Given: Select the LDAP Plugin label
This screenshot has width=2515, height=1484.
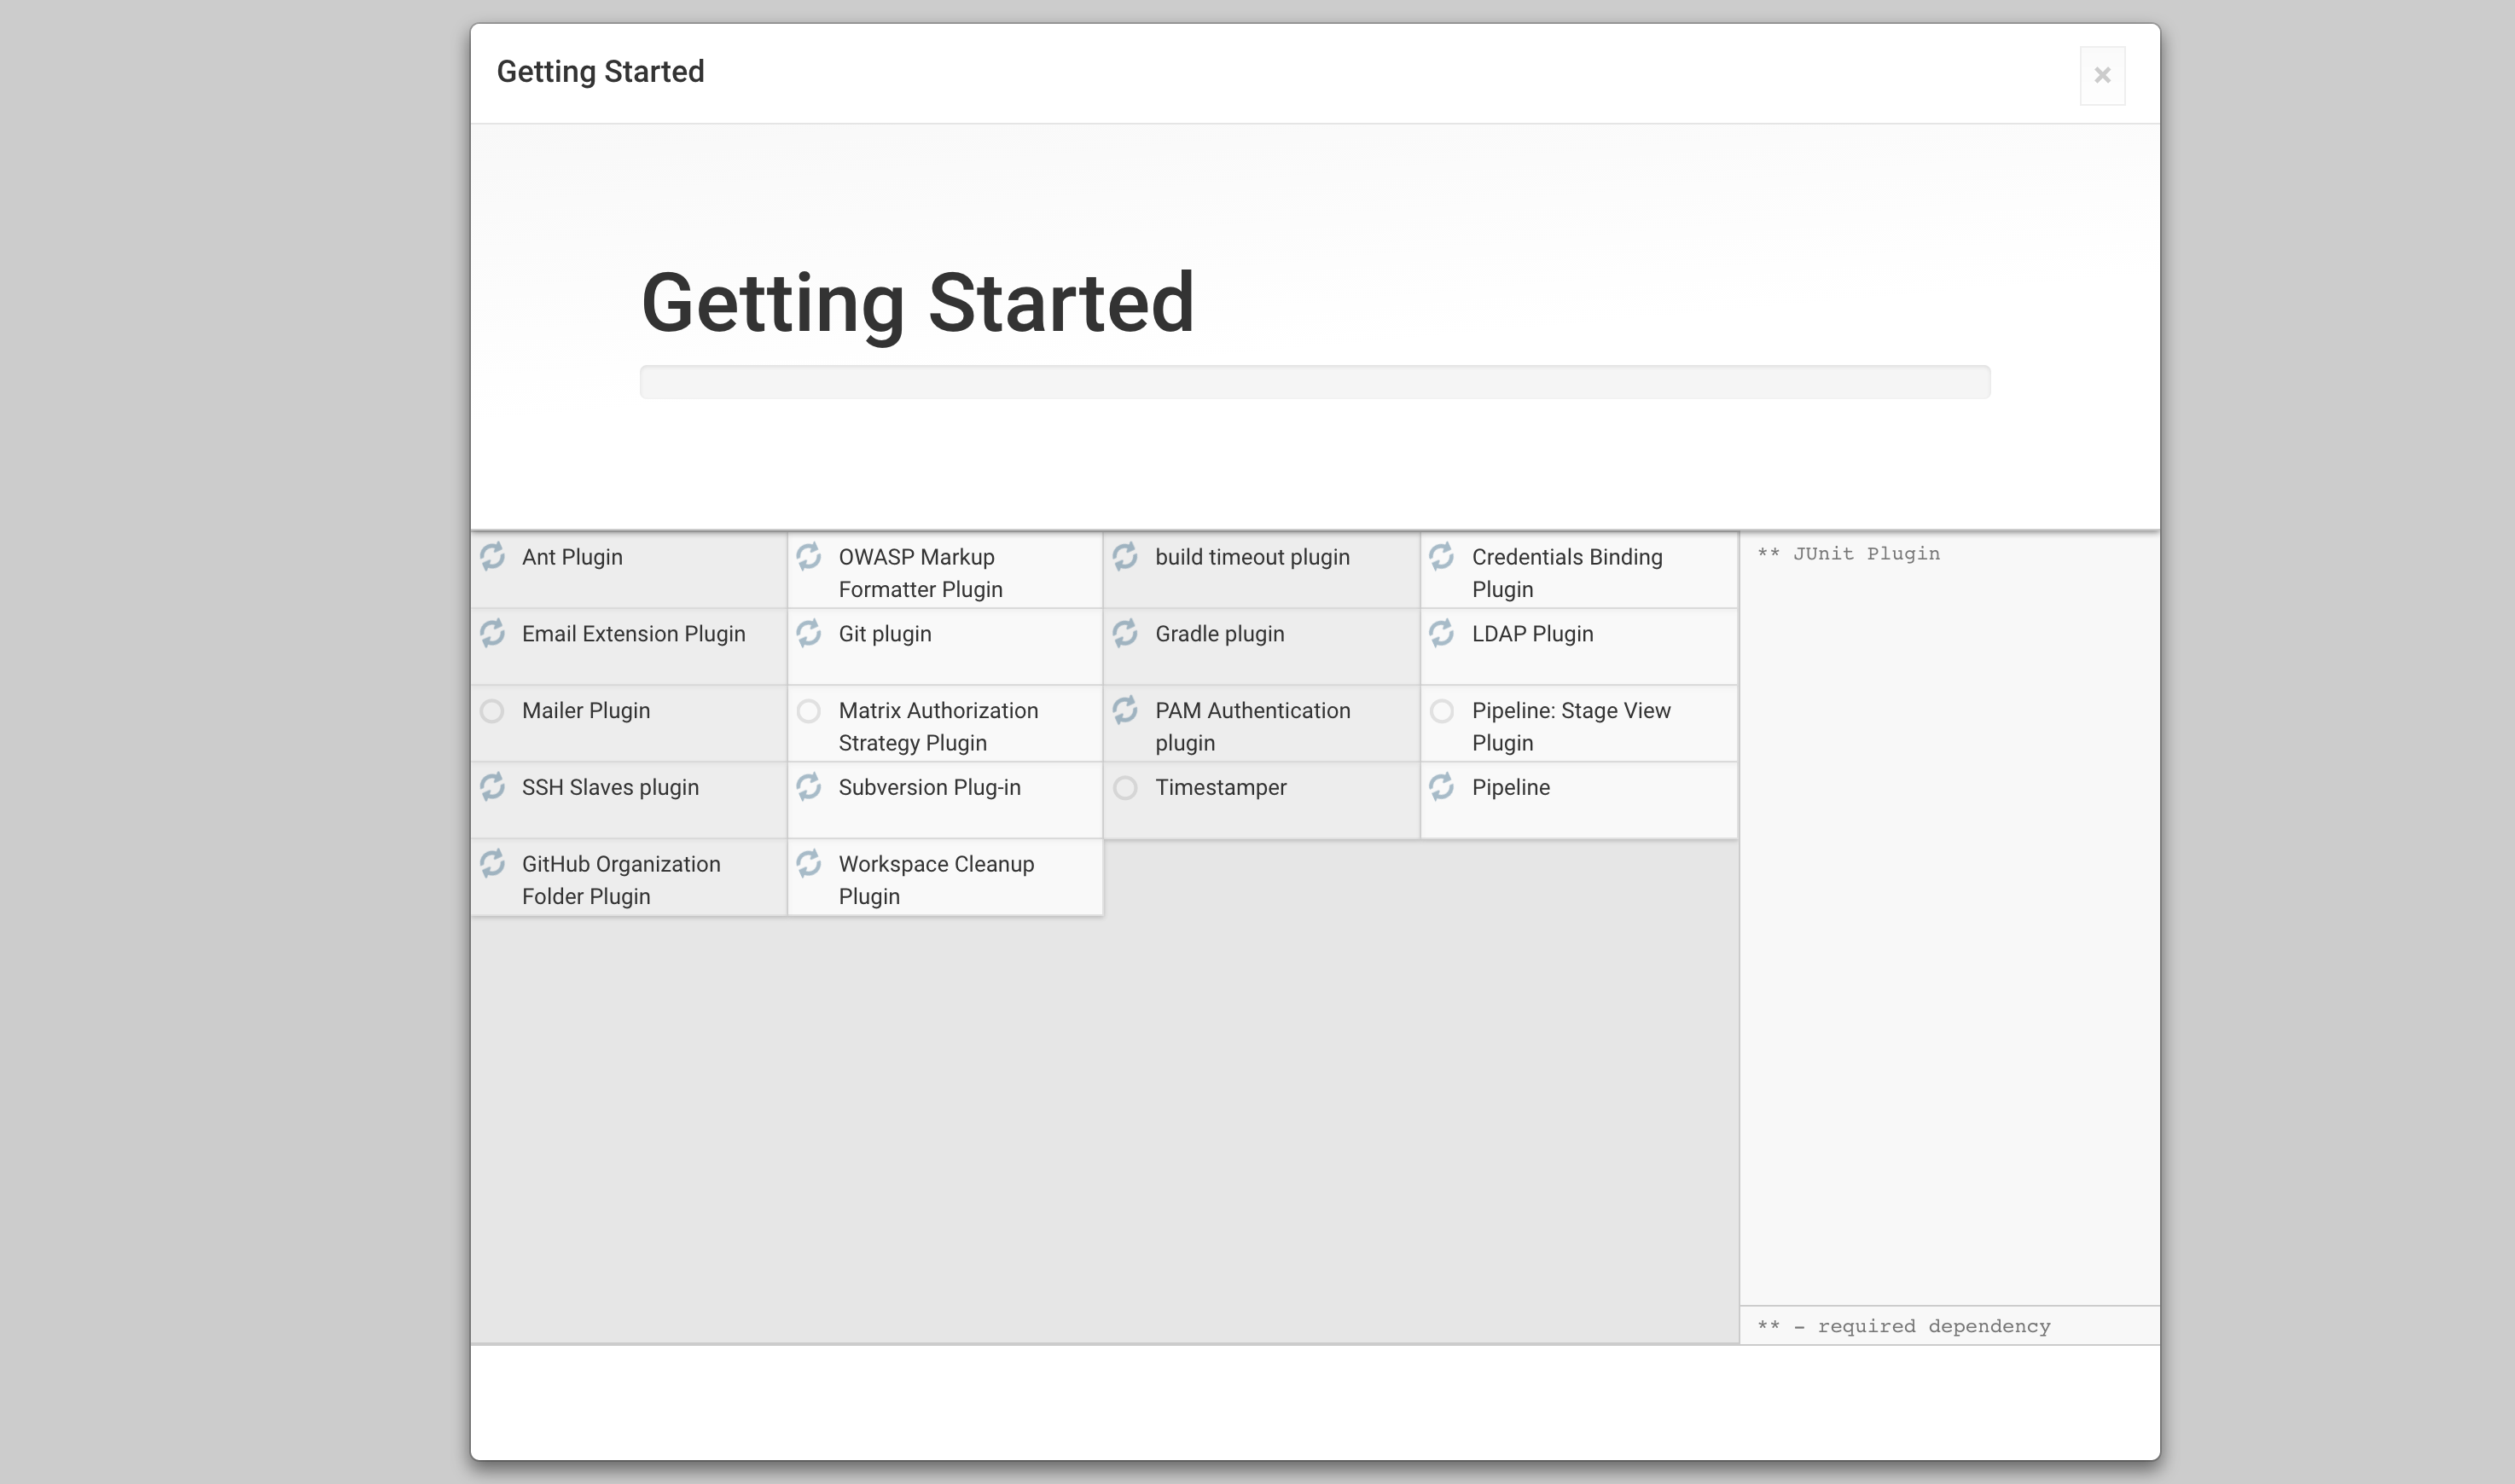Looking at the screenshot, I should pos(1533,634).
